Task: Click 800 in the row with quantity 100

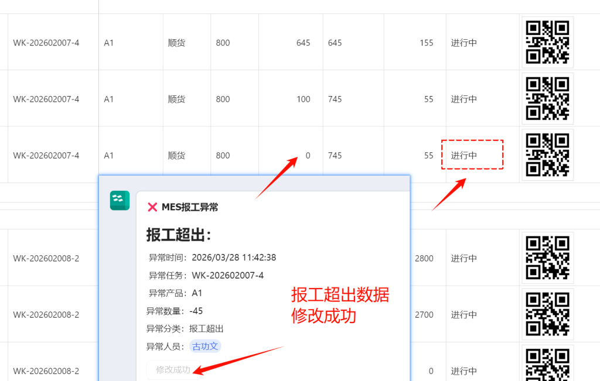Action: (223, 99)
